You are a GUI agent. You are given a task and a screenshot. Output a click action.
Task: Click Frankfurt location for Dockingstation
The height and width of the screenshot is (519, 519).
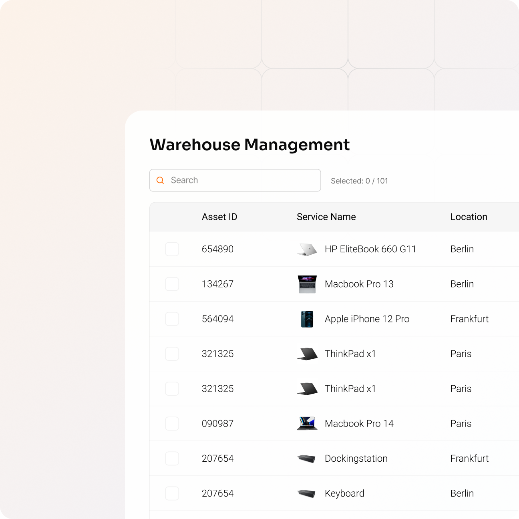point(470,458)
